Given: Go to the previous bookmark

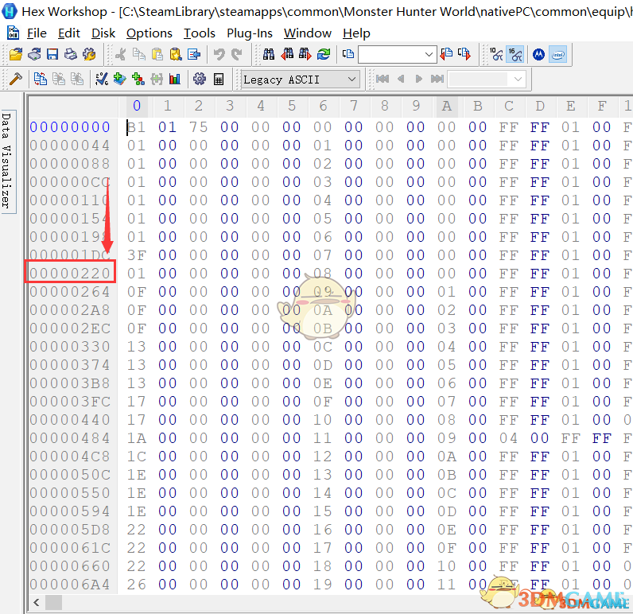Looking at the screenshot, I should pyautogui.click(x=401, y=79).
